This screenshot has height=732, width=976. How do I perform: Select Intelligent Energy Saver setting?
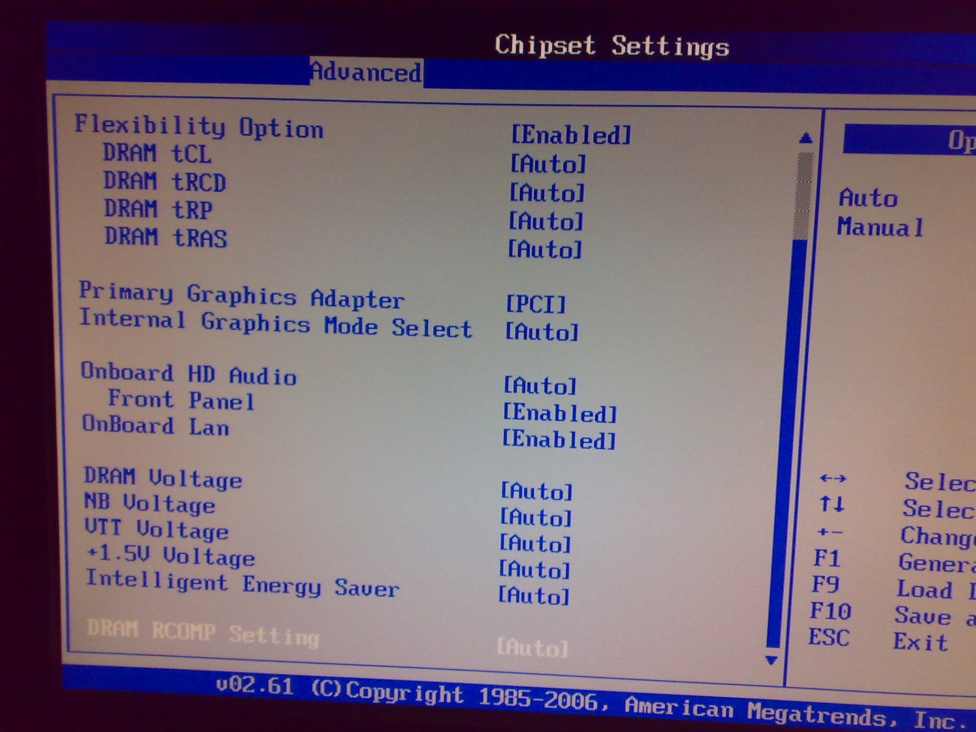242,584
